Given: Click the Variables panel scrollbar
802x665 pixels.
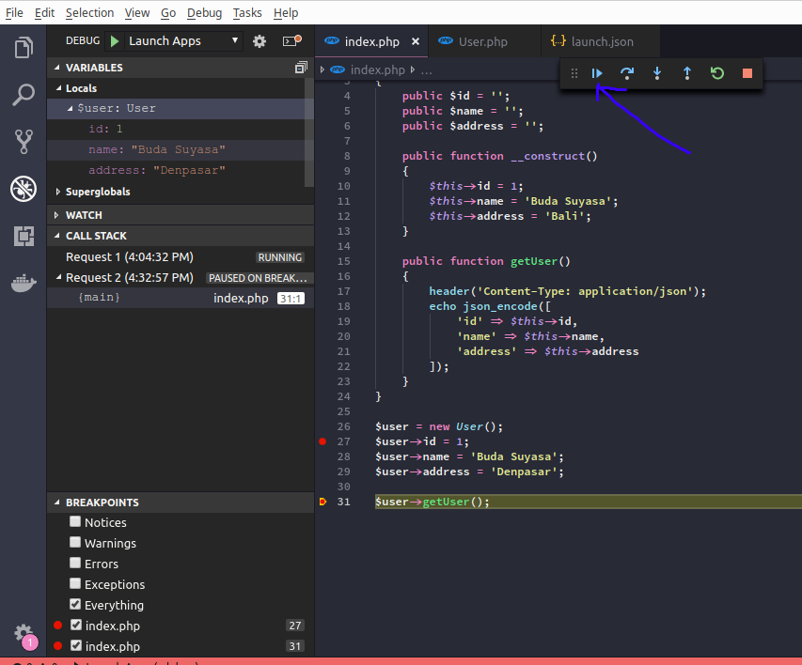Looking at the screenshot, I should click(x=308, y=131).
